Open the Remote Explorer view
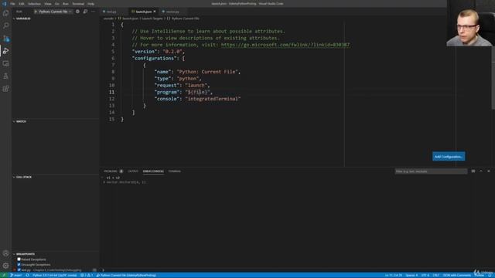495x278 pixels. (5, 63)
